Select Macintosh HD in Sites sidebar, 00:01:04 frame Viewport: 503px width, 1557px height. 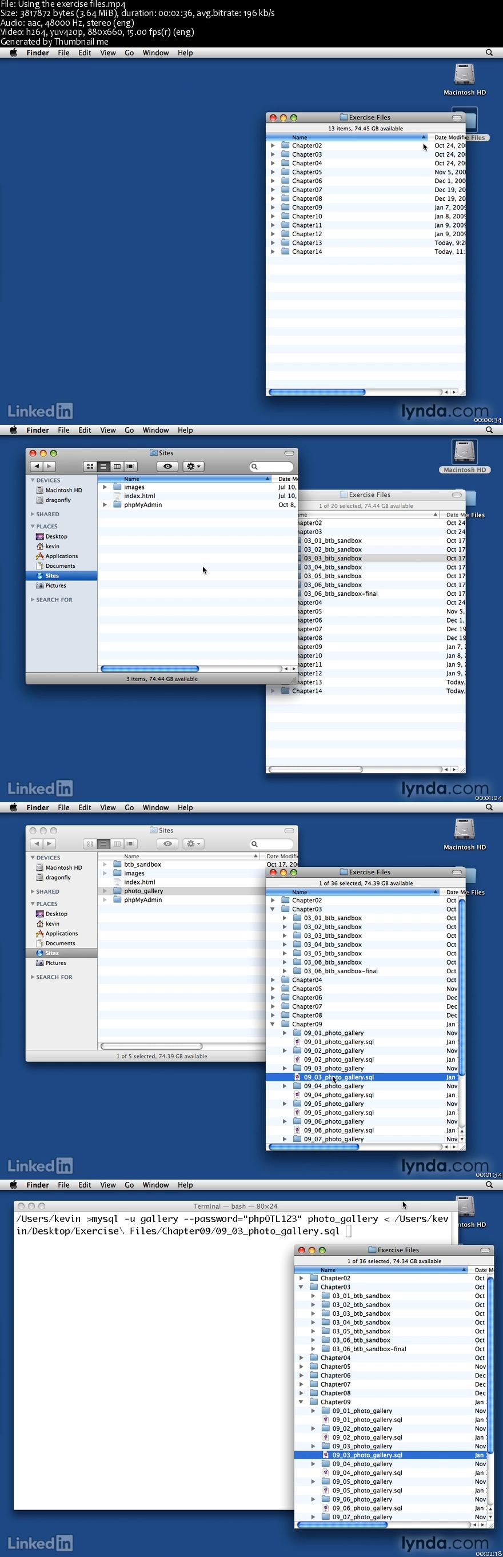pyautogui.click(x=63, y=490)
